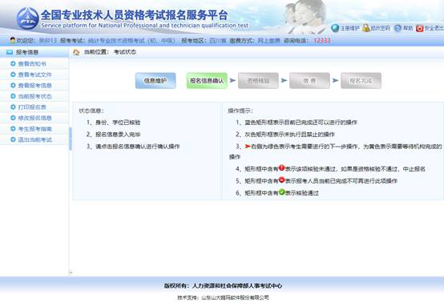The width and height of the screenshot is (444, 307).
Task: Click the grey 报名完成 step box
Action: pos(361,81)
